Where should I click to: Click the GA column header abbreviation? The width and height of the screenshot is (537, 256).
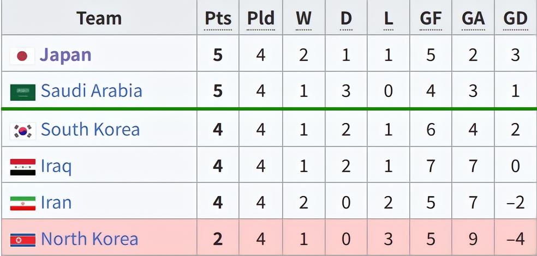473,18
